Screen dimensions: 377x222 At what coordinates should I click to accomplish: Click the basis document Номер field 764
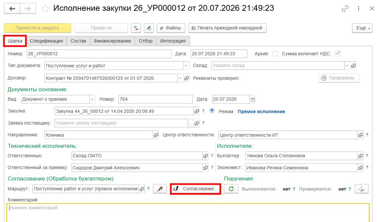pyautogui.click(x=156, y=99)
